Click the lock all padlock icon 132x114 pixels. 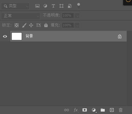pos(46,25)
